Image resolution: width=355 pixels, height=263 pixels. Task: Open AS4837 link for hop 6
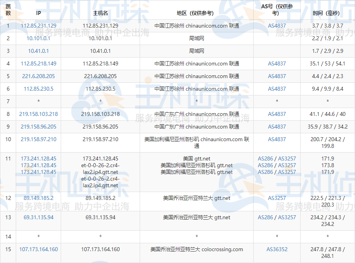point(277,89)
